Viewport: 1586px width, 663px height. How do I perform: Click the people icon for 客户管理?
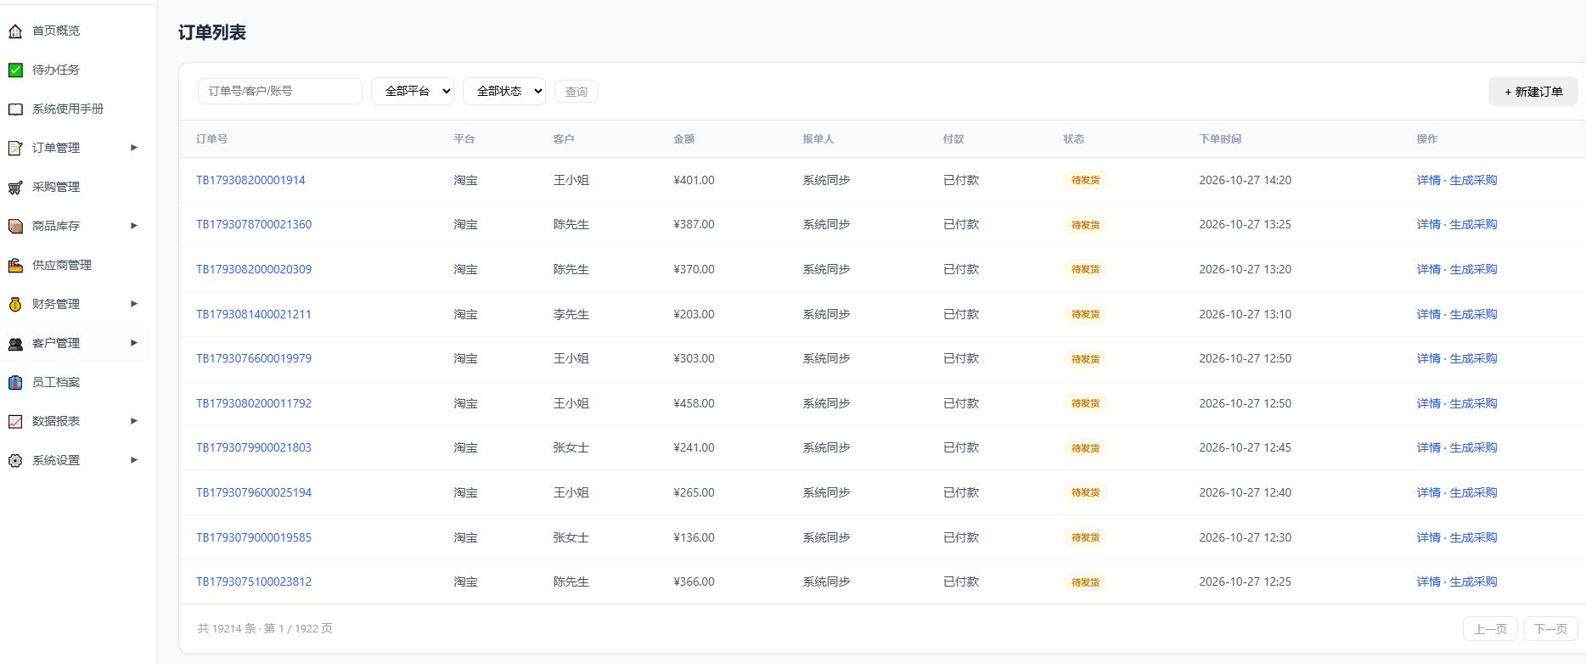(x=15, y=344)
